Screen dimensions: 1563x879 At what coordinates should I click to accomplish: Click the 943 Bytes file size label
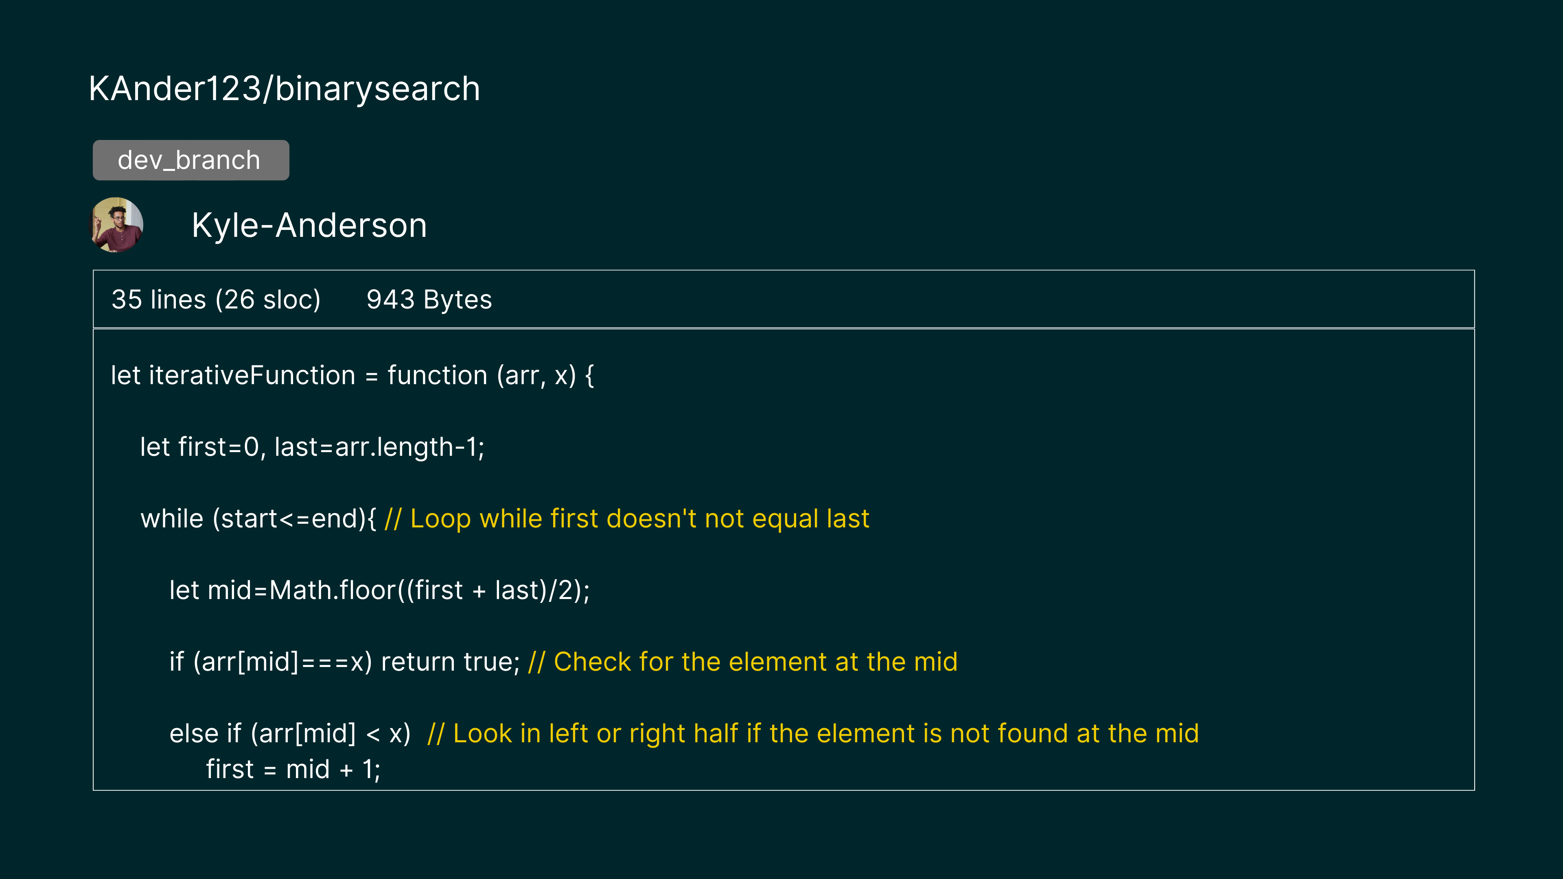coord(429,300)
